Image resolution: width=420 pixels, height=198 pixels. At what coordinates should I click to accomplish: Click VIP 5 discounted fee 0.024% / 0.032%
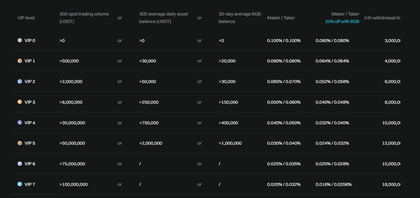[332, 143]
